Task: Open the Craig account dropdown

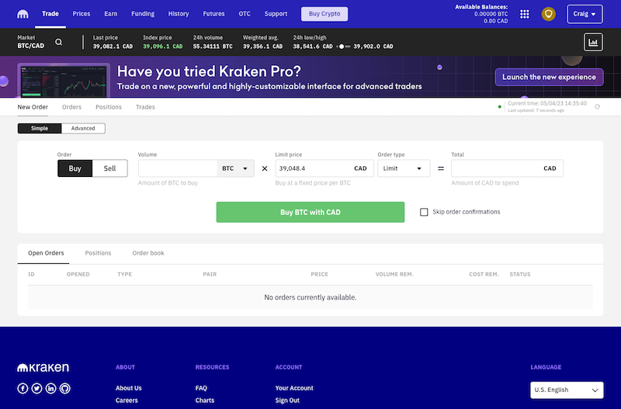Action: [x=585, y=14]
